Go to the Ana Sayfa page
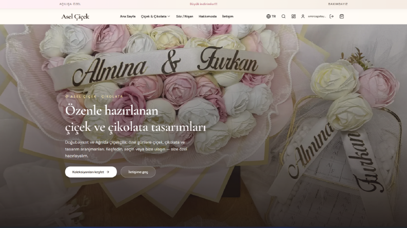The width and height of the screenshot is (407, 228). (x=128, y=16)
